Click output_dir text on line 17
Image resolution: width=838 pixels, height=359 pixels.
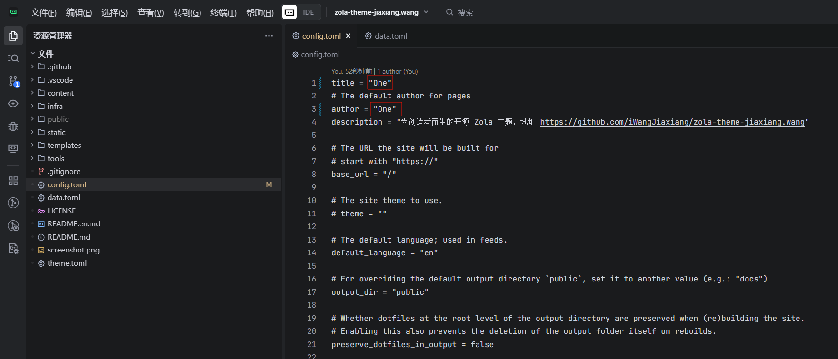coord(355,292)
